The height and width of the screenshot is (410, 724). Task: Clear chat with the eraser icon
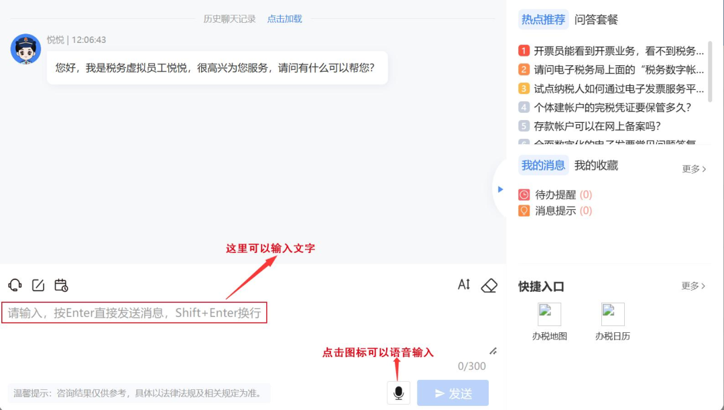489,286
